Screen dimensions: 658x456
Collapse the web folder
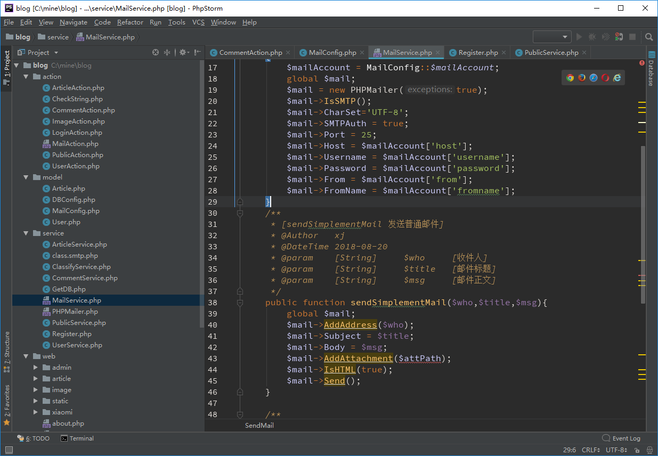click(x=26, y=356)
